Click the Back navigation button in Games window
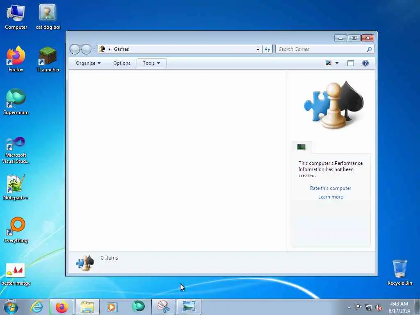The height and width of the screenshot is (315, 420). point(75,49)
